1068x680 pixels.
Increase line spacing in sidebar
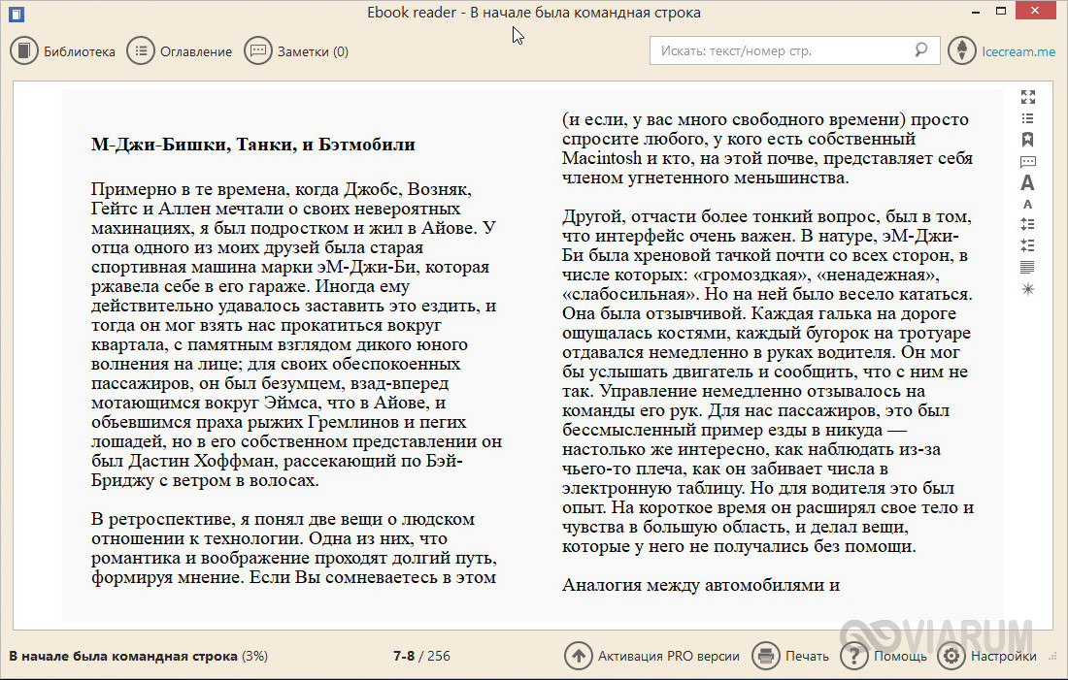click(x=1027, y=224)
